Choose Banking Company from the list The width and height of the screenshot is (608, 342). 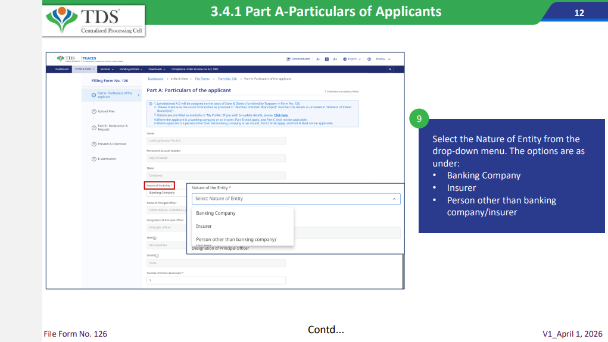[x=216, y=213]
